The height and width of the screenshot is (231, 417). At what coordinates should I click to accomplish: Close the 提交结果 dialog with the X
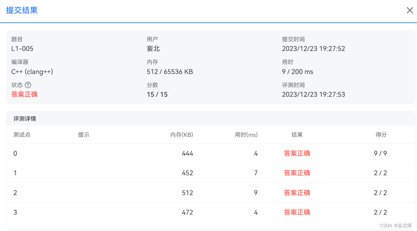[x=410, y=10]
